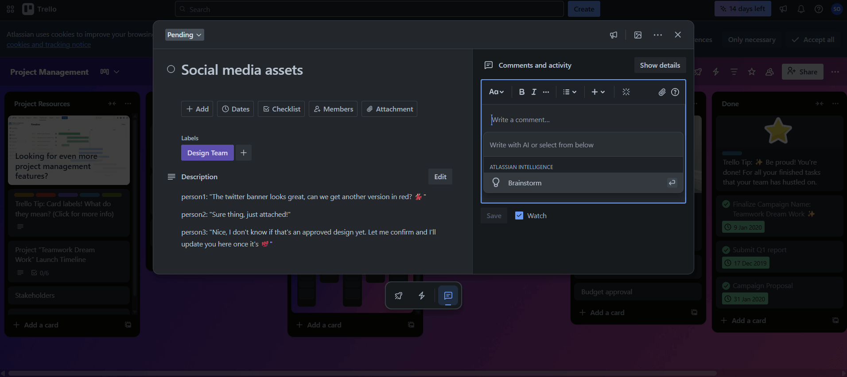
Task: Collapse the Project Resources list
Action: [x=112, y=104]
